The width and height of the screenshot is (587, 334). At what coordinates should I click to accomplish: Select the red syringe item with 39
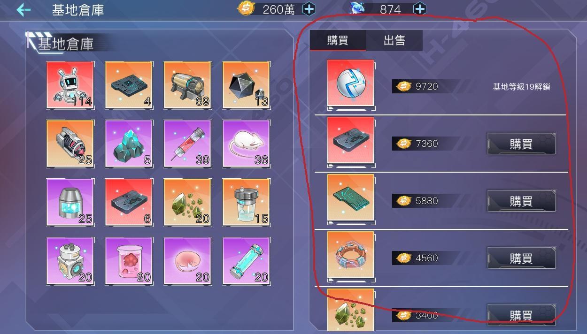point(187,144)
